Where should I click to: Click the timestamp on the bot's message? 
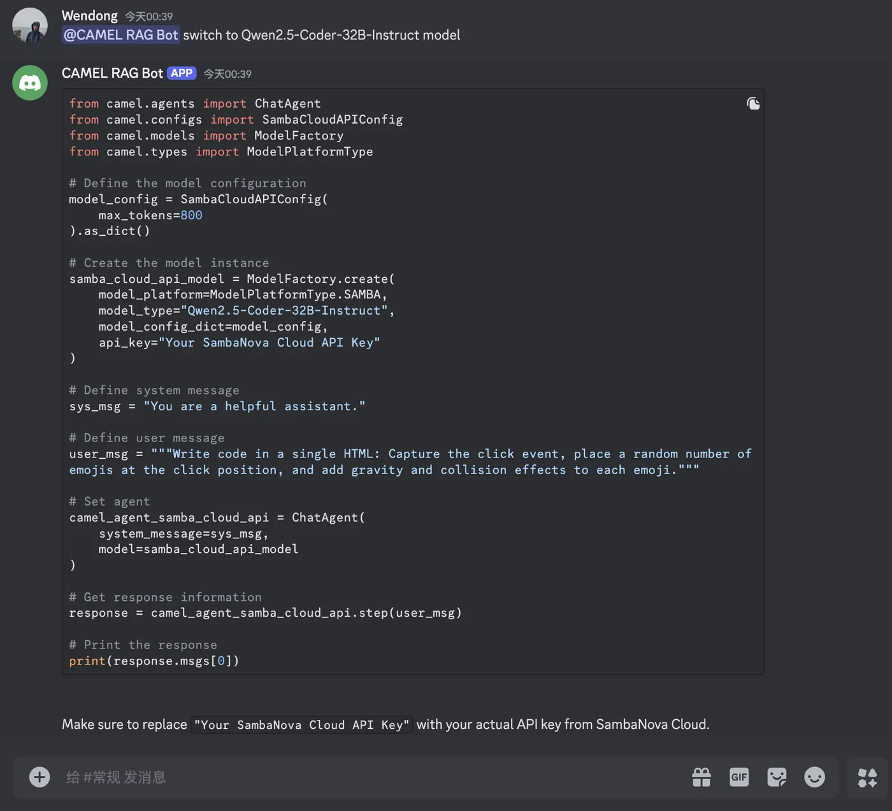point(227,74)
